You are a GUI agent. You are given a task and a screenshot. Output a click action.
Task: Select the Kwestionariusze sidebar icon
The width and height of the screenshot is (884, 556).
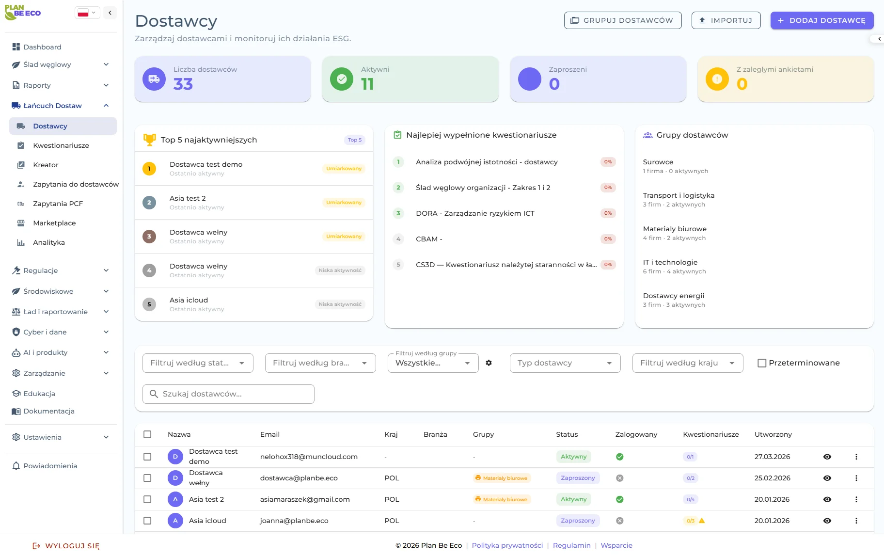(x=21, y=145)
